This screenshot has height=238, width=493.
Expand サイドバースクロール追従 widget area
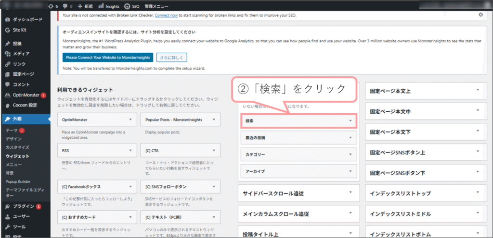click(350, 193)
